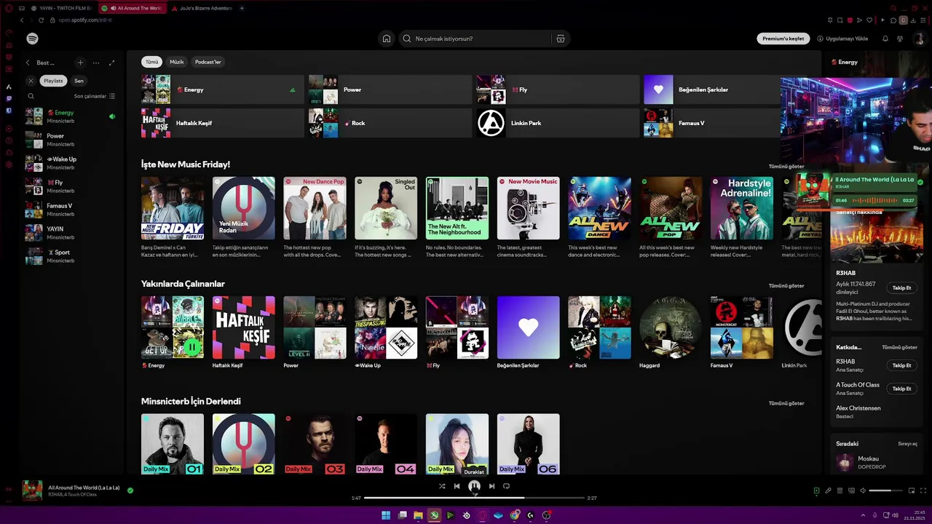This screenshot has height=524, width=932.
Task: Open the play queue icon
Action: (840, 491)
